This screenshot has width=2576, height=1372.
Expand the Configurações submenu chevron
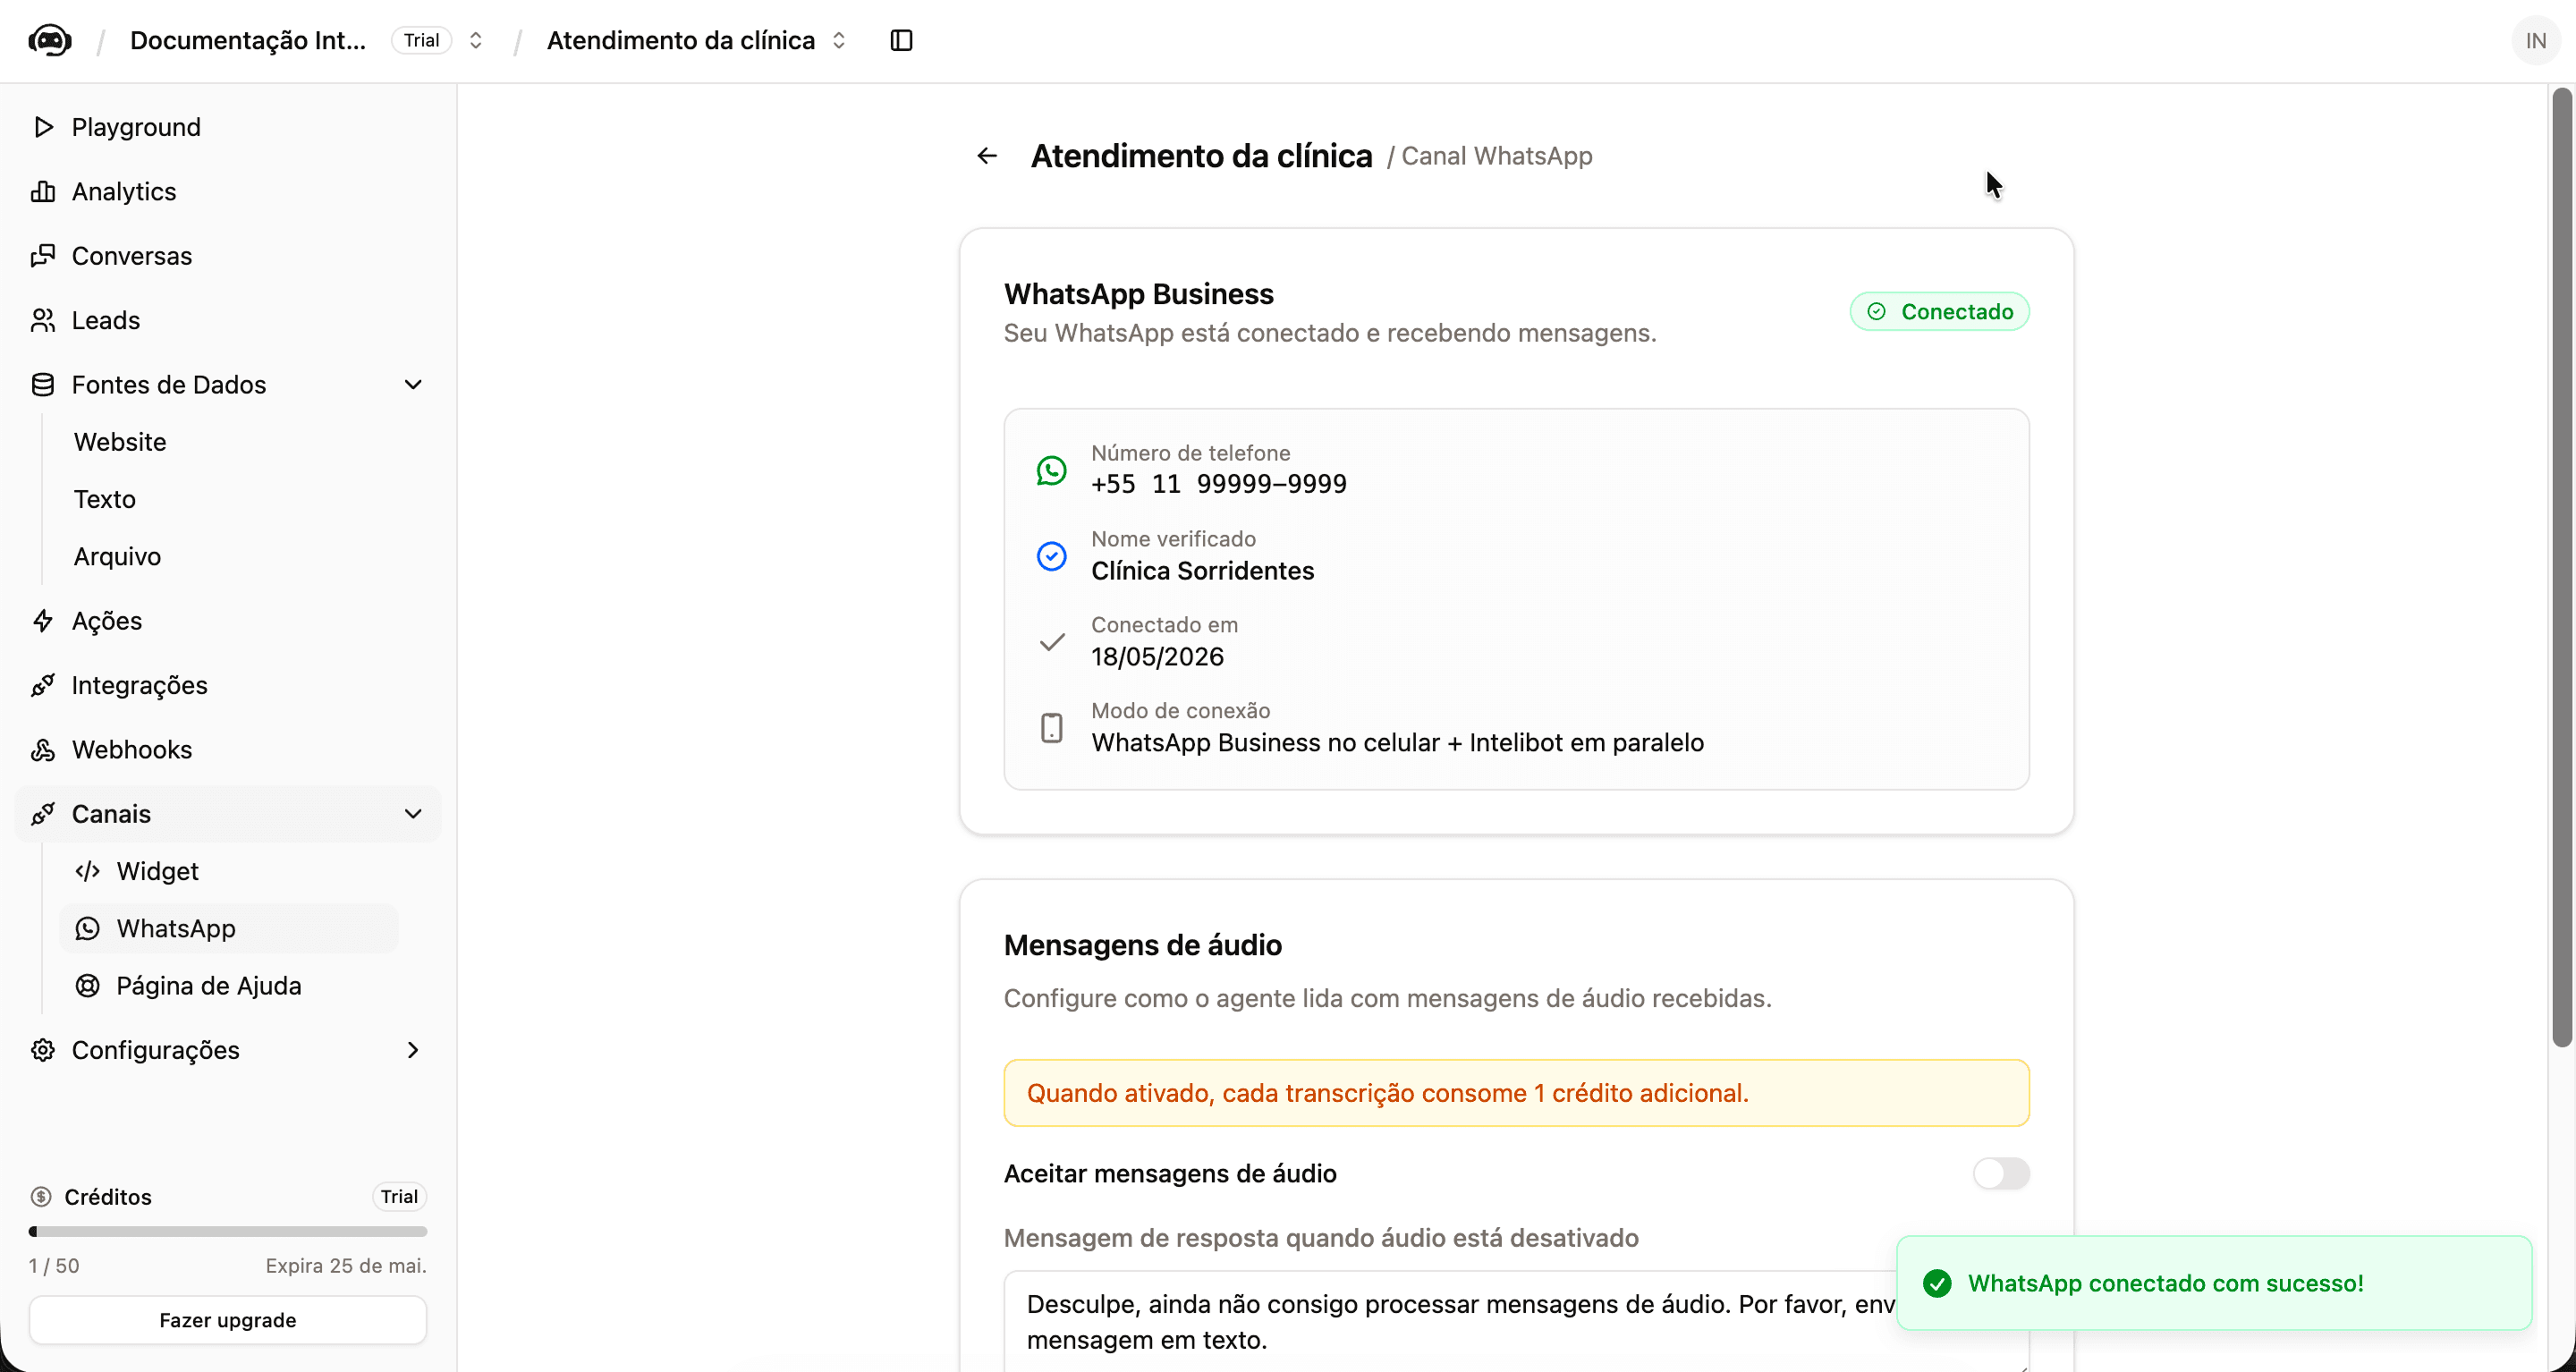tap(413, 1050)
